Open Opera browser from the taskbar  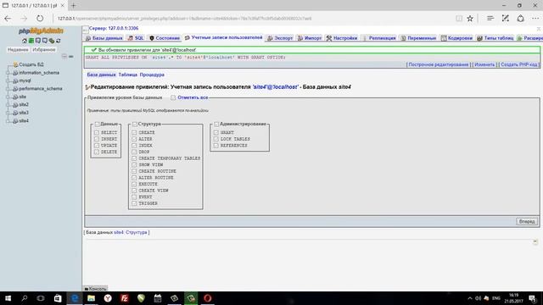click(x=207, y=298)
